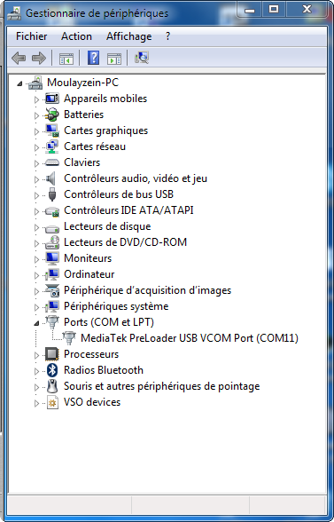This screenshot has height=522, width=334.
Task: Click the USB bus controllers icon
Action: [52, 194]
